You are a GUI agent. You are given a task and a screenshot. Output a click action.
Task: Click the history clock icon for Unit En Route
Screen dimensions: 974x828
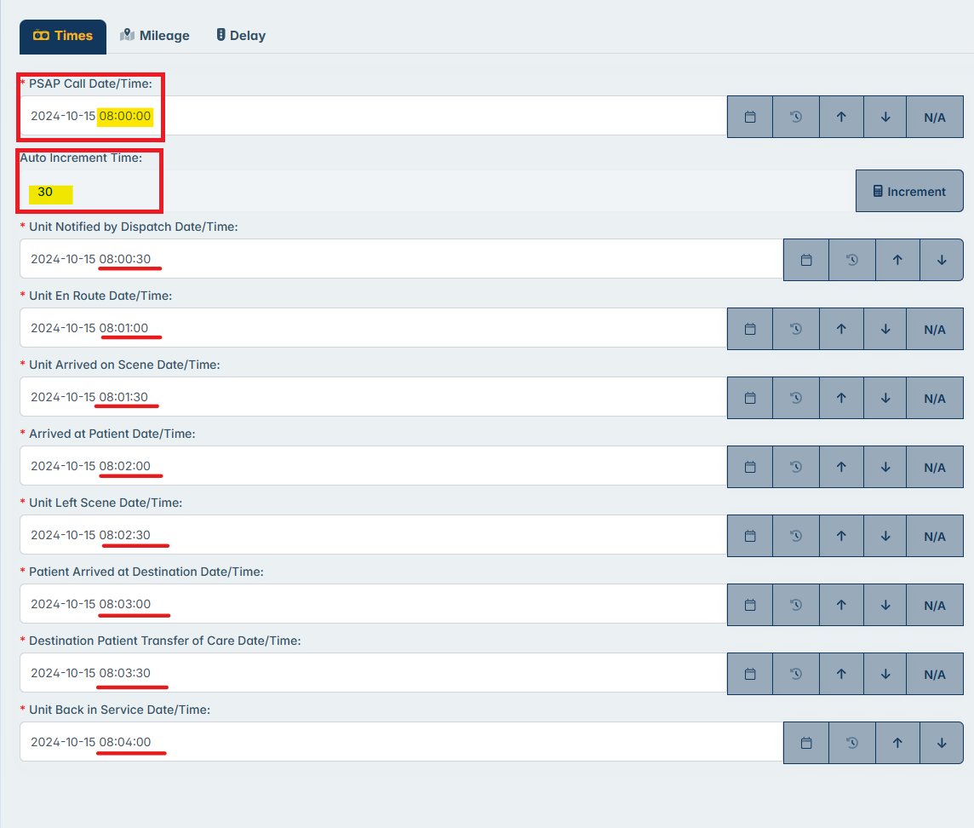tap(796, 329)
